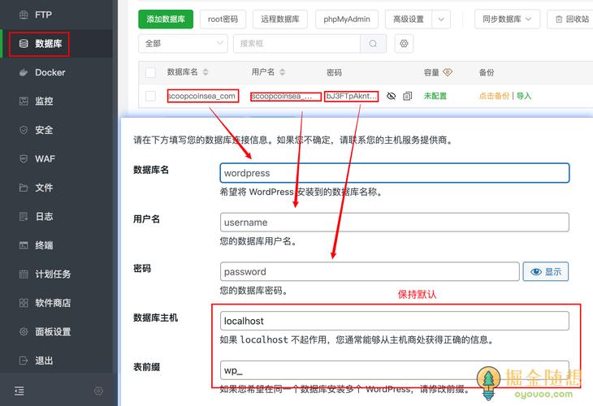Expand arrow next to 高级设置
593x406 pixels.
click(x=441, y=19)
